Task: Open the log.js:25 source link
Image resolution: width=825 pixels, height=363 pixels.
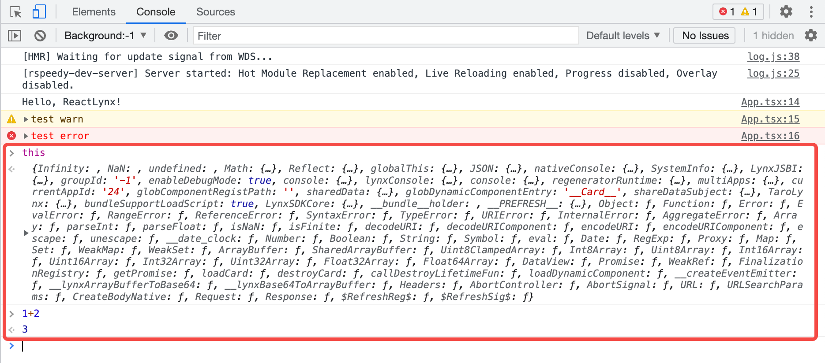Action: click(x=773, y=74)
